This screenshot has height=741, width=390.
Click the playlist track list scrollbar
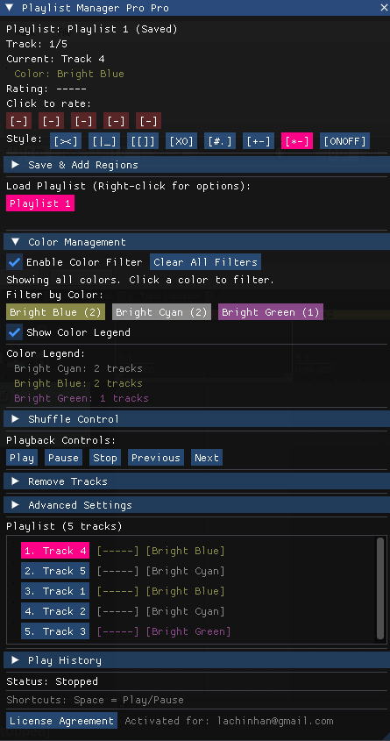[x=380, y=588]
